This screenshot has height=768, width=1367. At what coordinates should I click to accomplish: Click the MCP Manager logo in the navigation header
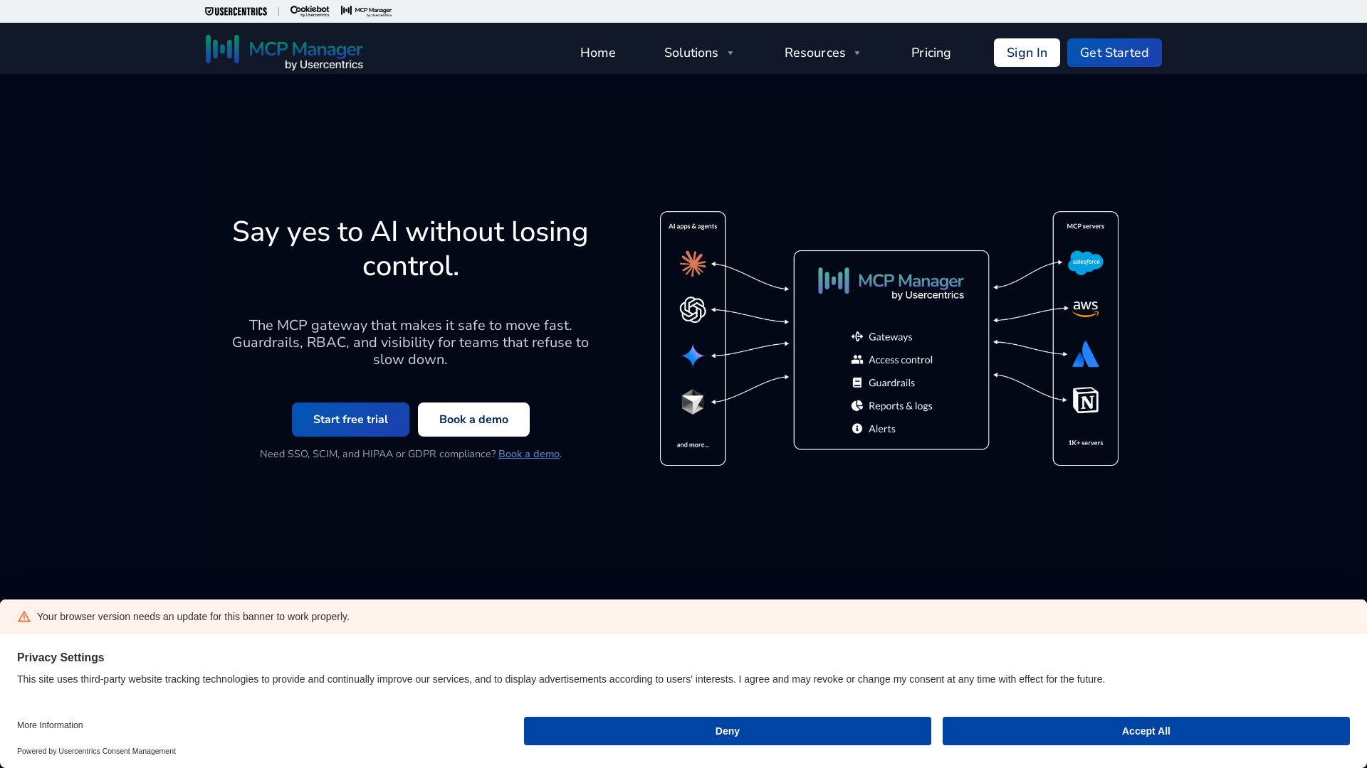point(284,53)
